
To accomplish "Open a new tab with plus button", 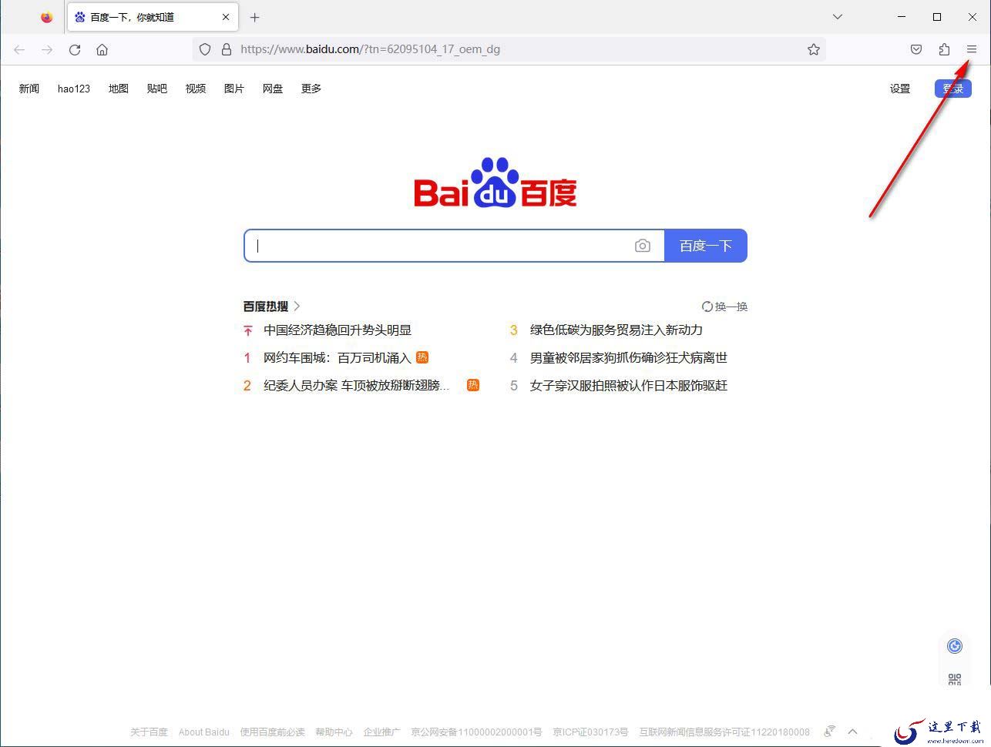I will [254, 17].
